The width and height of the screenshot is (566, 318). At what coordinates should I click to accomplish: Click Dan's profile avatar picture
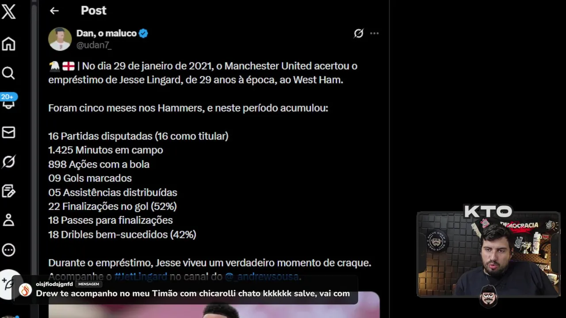pos(60,39)
